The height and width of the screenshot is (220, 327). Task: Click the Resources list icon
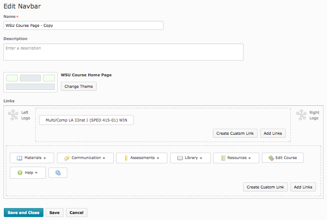click(223, 158)
